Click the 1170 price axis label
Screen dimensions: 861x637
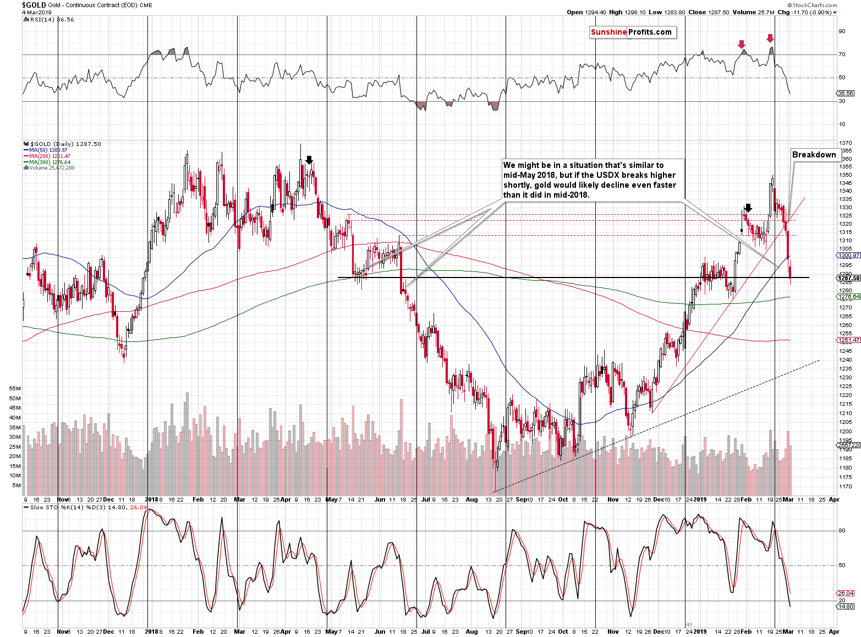846,487
